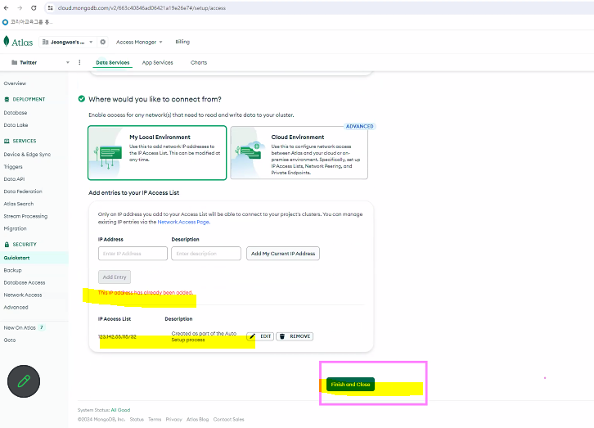Open the Contact Sales footer link
This screenshot has height=428, width=594.
click(x=229, y=420)
